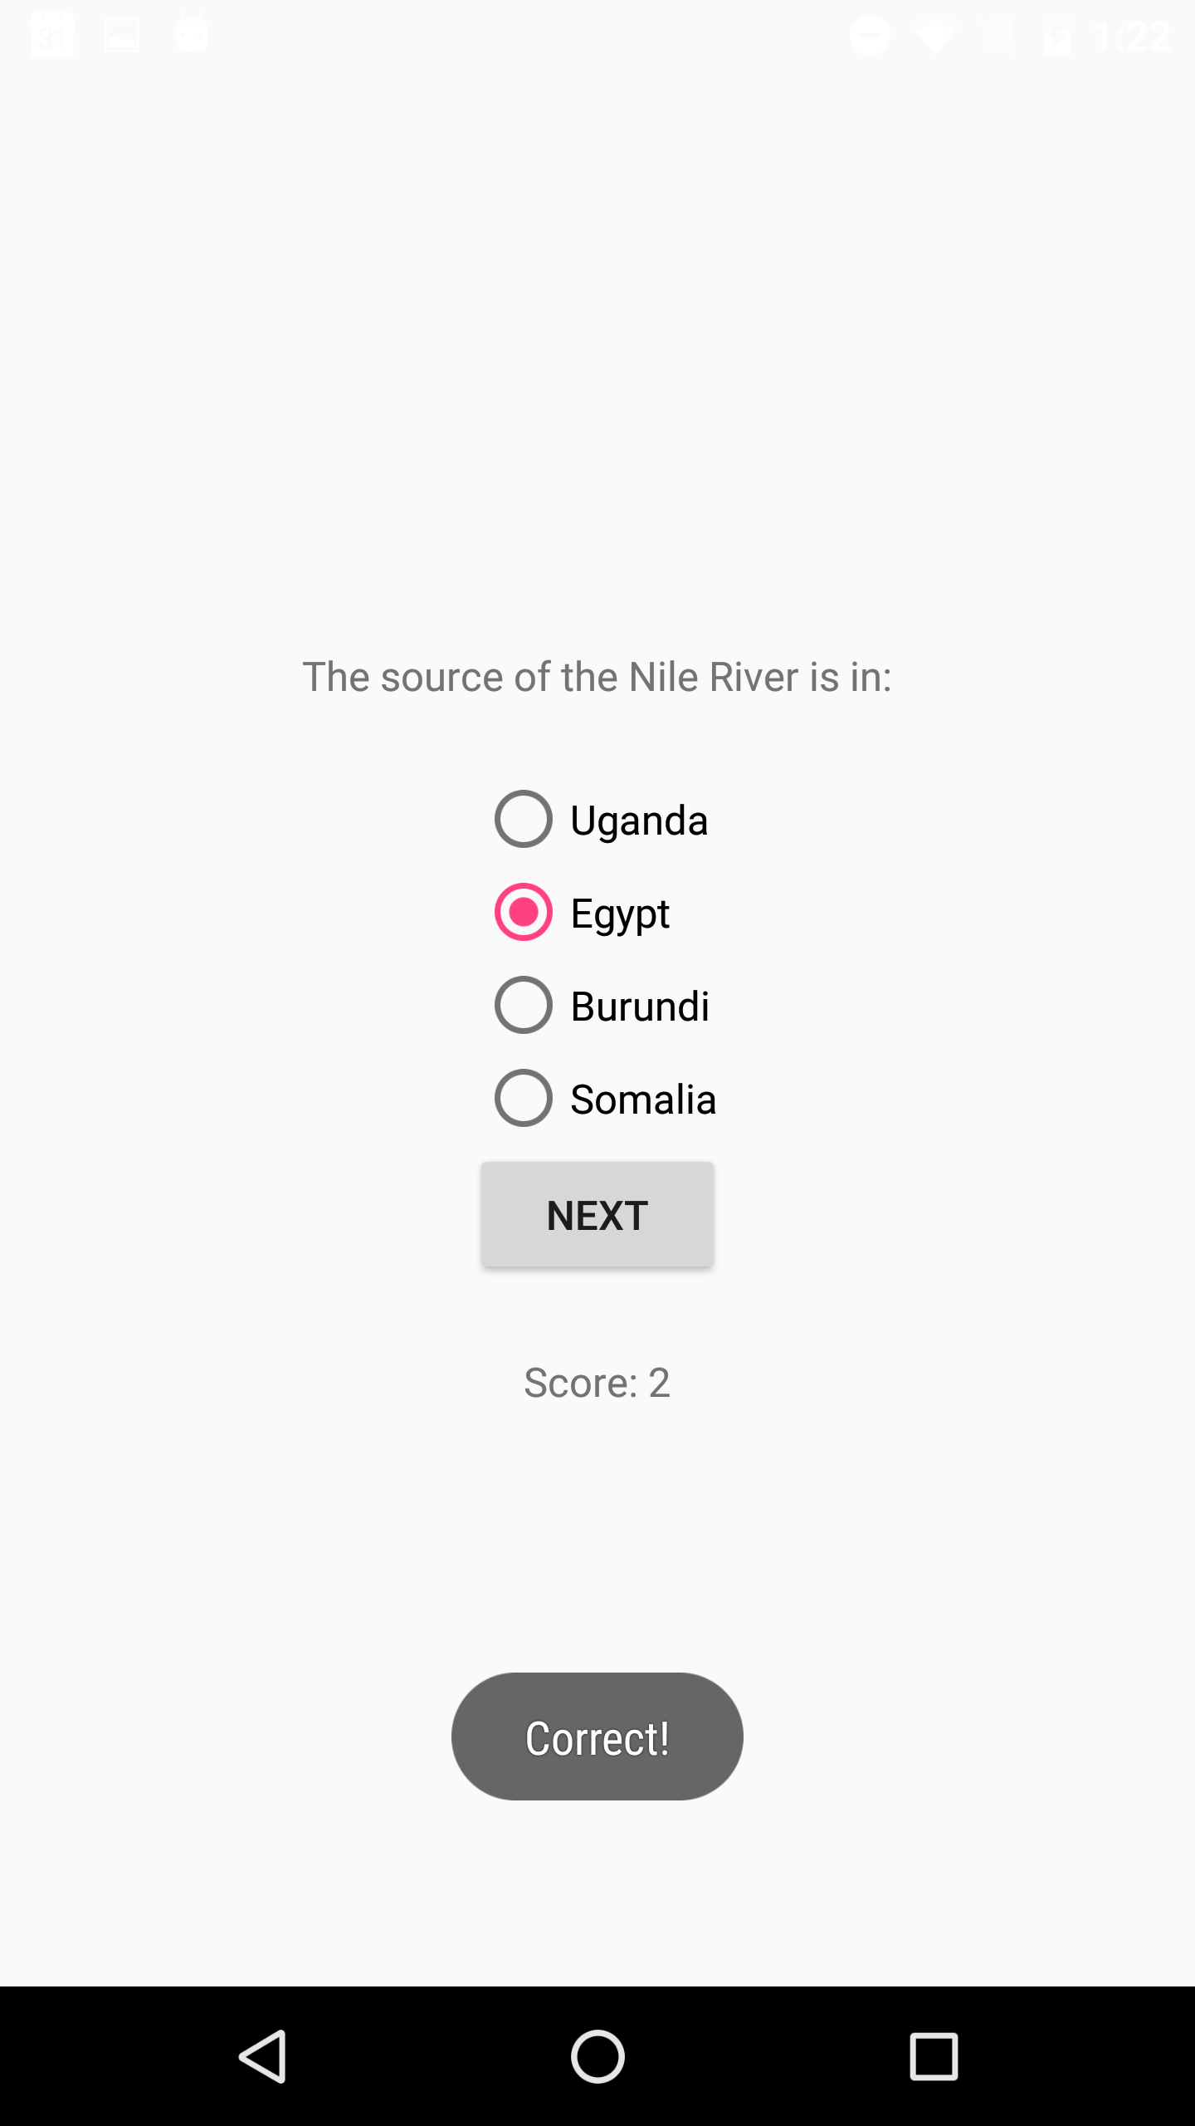
Task: Tap the selected pink Egypt radio circle
Action: (x=524, y=912)
